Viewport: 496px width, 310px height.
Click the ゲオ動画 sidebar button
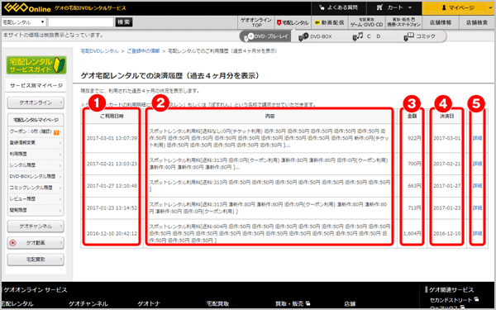pos(36,243)
